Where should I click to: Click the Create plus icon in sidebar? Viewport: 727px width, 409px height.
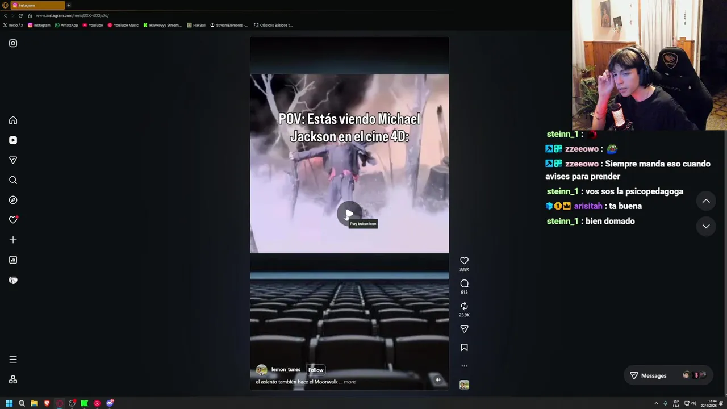click(x=13, y=240)
